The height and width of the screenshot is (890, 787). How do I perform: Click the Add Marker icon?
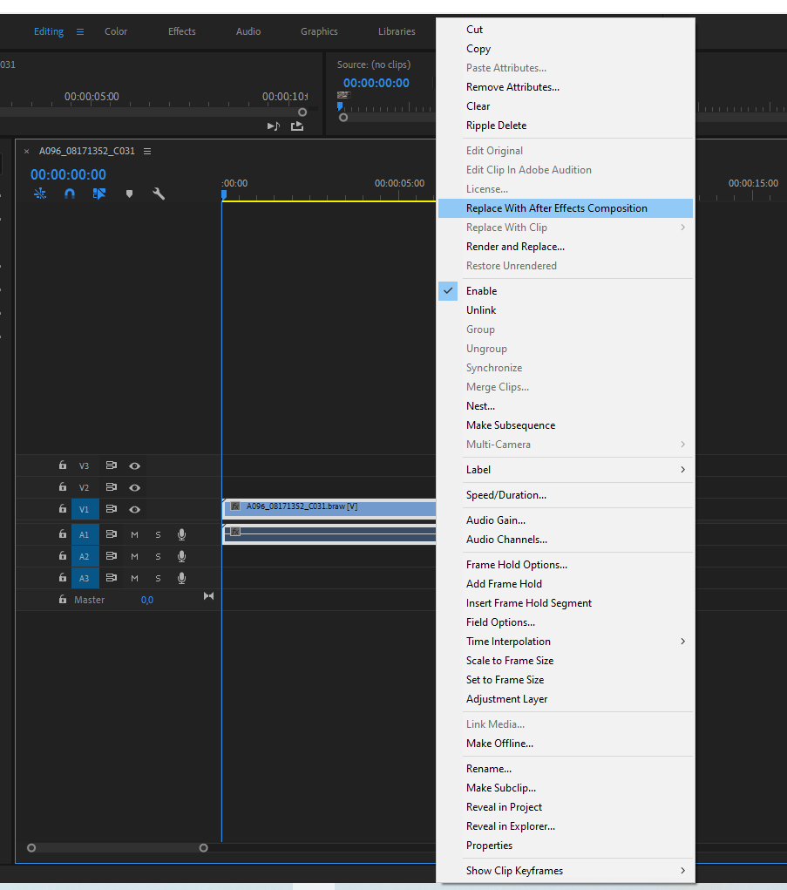(x=129, y=194)
